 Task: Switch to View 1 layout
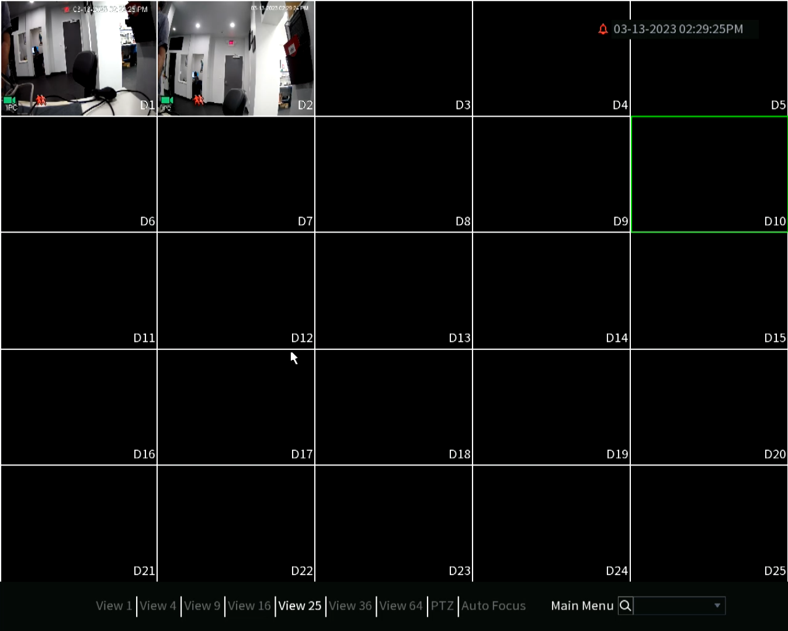click(114, 606)
